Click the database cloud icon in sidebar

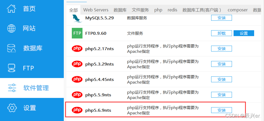(12, 48)
